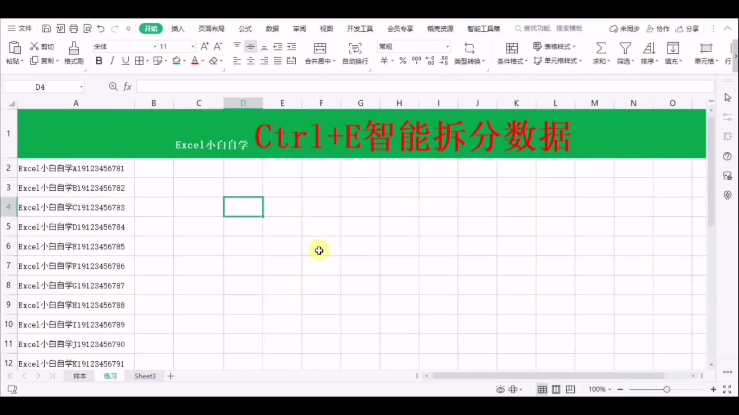Click the underline formatting icon
Screen dimensions: 739x415
(125, 60)
